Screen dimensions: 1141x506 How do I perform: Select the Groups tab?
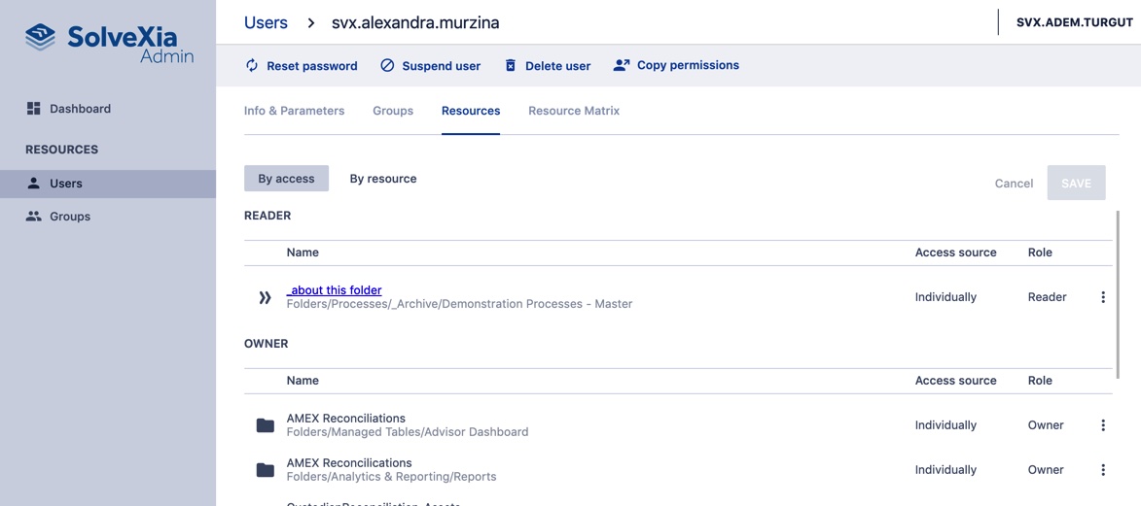click(393, 111)
